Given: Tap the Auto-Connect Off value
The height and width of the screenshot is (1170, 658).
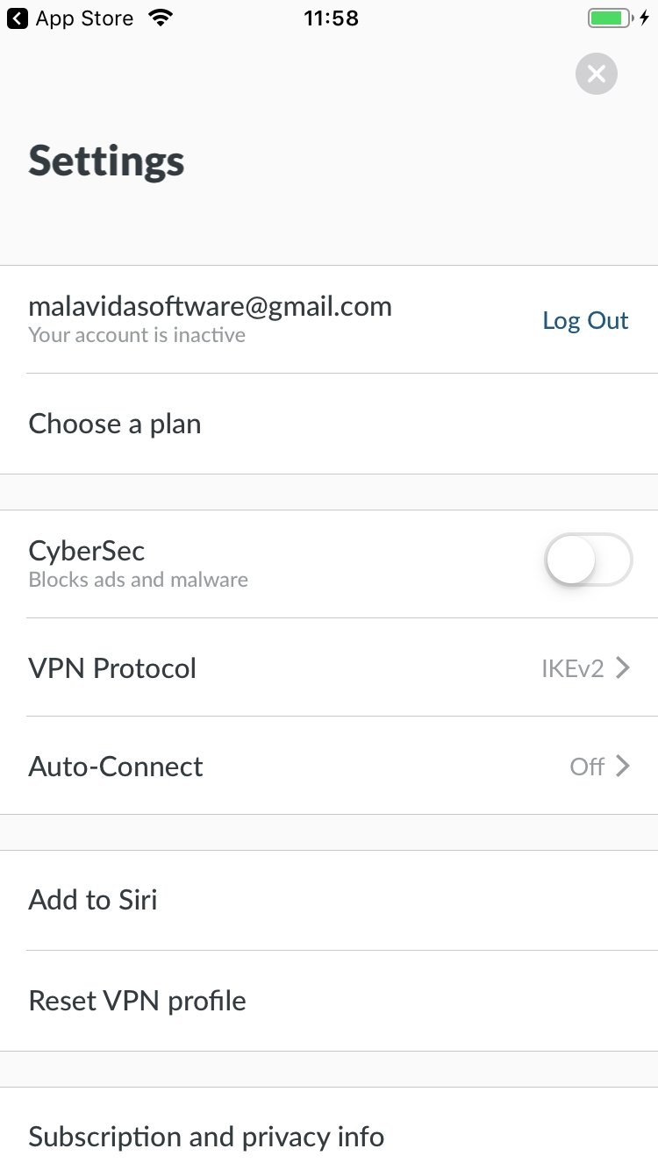Looking at the screenshot, I should tap(587, 767).
